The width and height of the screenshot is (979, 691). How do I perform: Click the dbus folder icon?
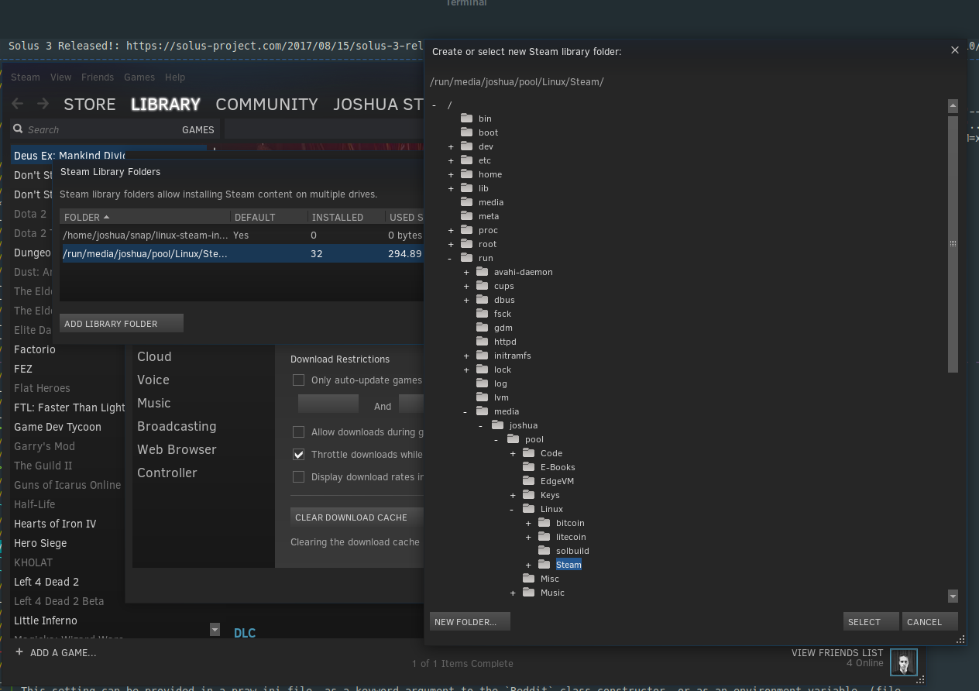[x=482, y=300]
